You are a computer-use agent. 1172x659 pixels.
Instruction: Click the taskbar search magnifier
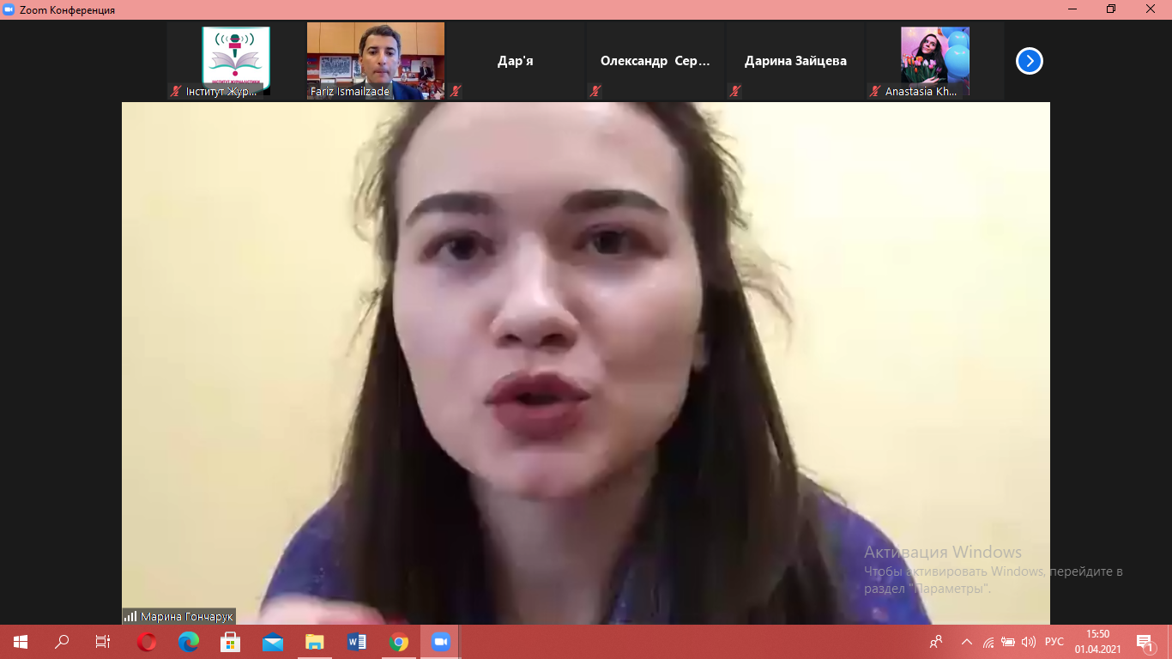tap(62, 642)
